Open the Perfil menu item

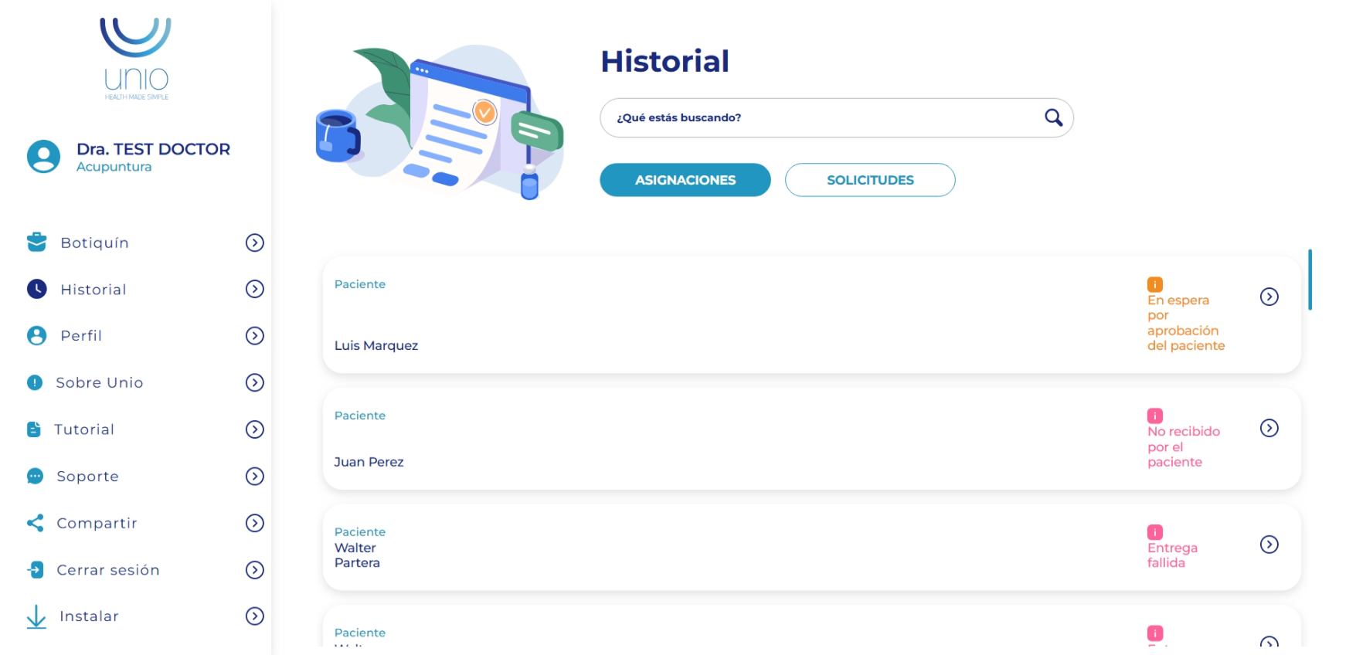(81, 336)
